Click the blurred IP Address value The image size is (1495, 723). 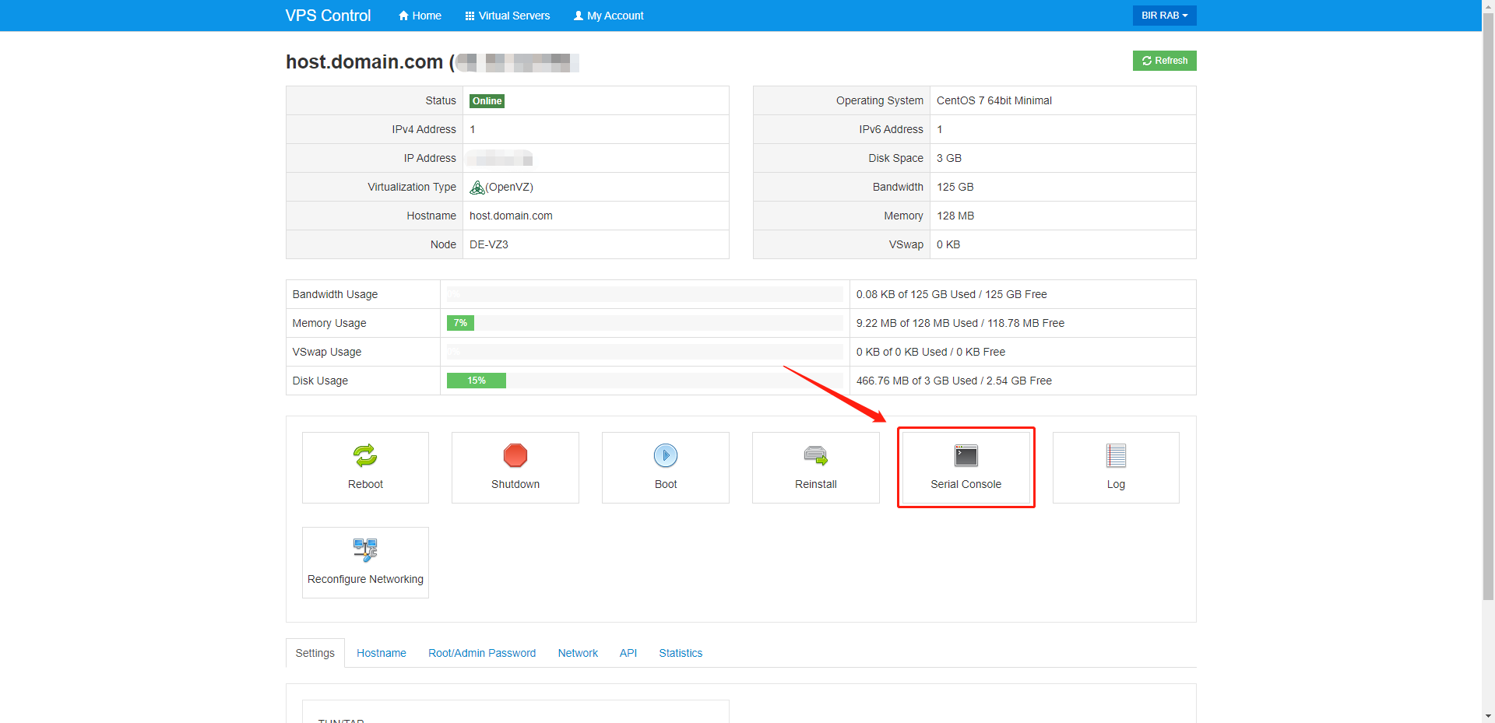(500, 159)
